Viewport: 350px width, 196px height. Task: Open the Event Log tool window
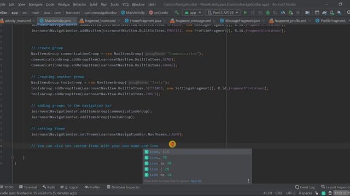[x=305, y=187]
